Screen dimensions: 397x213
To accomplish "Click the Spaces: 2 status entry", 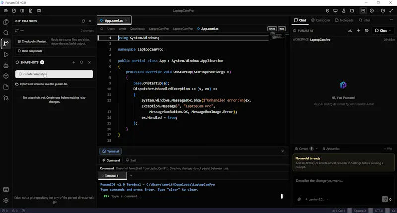I will pyautogui.click(x=360, y=211).
